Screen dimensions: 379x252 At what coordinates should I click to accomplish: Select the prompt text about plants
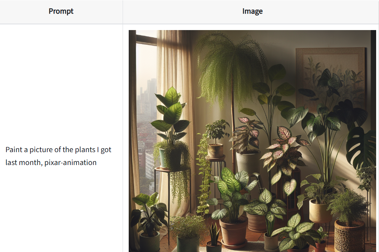coord(58,156)
